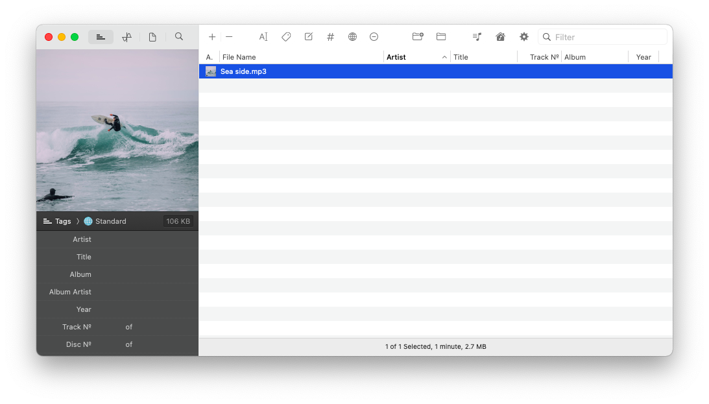709x404 pixels.
Task: Click the sidebar Year input field
Action: tap(145, 309)
